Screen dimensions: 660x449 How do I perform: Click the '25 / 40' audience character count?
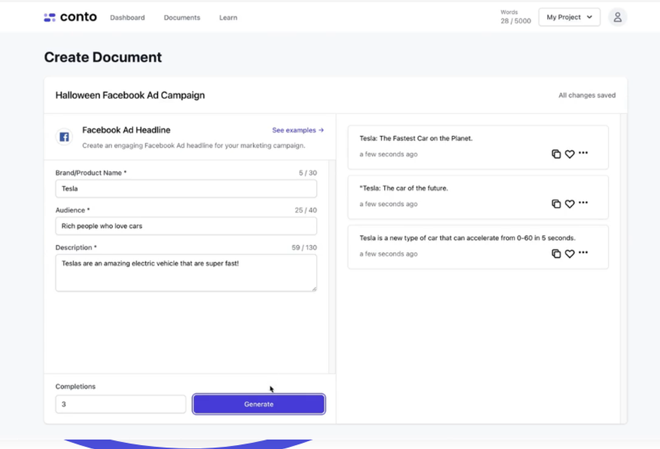click(x=306, y=210)
